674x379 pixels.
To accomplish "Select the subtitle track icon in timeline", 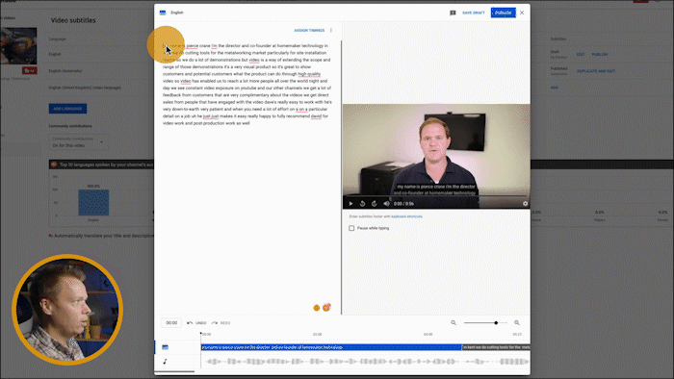I will pyautogui.click(x=165, y=347).
